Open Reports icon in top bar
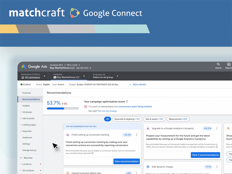Image resolution: width=232 pixels, height=174 pixels. (x=229, y=64)
